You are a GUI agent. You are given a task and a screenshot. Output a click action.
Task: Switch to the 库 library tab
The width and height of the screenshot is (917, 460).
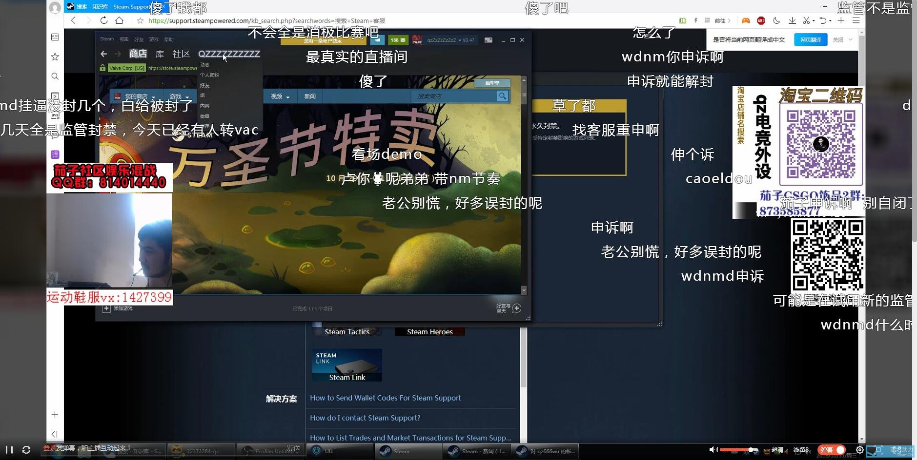coord(160,54)
